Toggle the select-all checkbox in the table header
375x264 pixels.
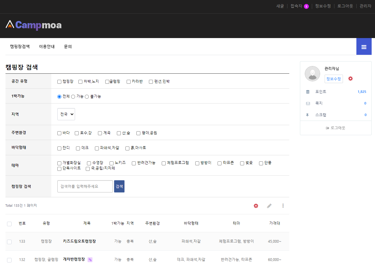[9, 224]
